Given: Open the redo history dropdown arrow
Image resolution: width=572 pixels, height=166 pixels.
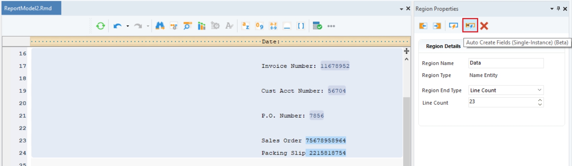Looking at the screenshot, I should (148, 26).
